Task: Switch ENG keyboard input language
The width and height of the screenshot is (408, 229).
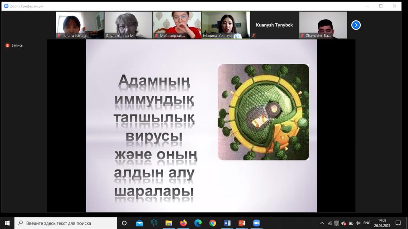Action: [367, 223]
